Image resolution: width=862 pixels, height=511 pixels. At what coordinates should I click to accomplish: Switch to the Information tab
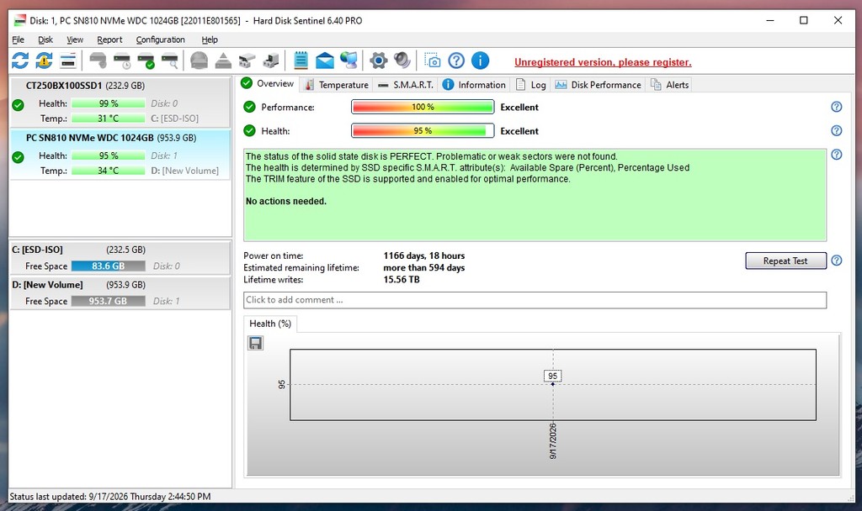tap(474, 85)
